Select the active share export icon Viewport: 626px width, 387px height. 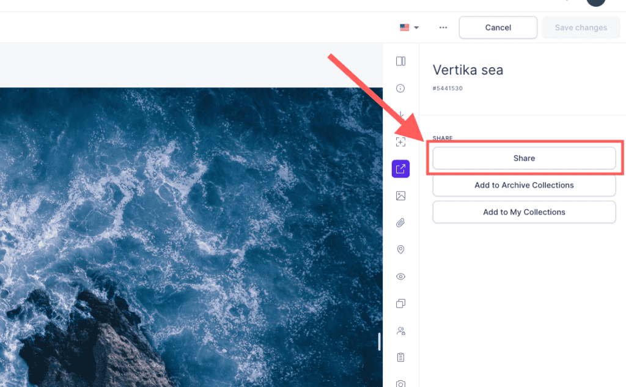coord(400,169)
